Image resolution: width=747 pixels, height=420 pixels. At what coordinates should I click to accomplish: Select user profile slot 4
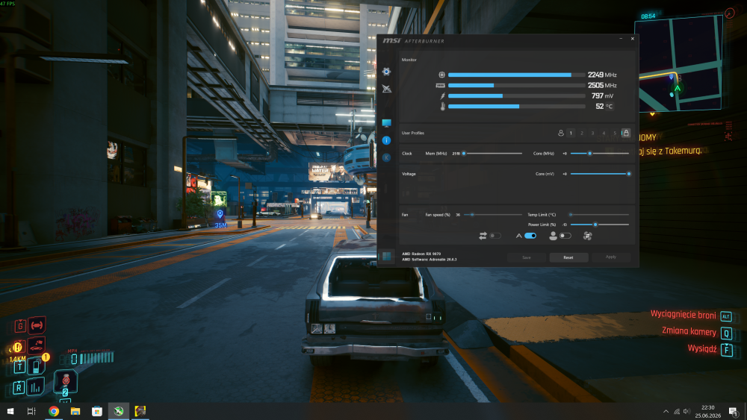click(x=604, y=134)
